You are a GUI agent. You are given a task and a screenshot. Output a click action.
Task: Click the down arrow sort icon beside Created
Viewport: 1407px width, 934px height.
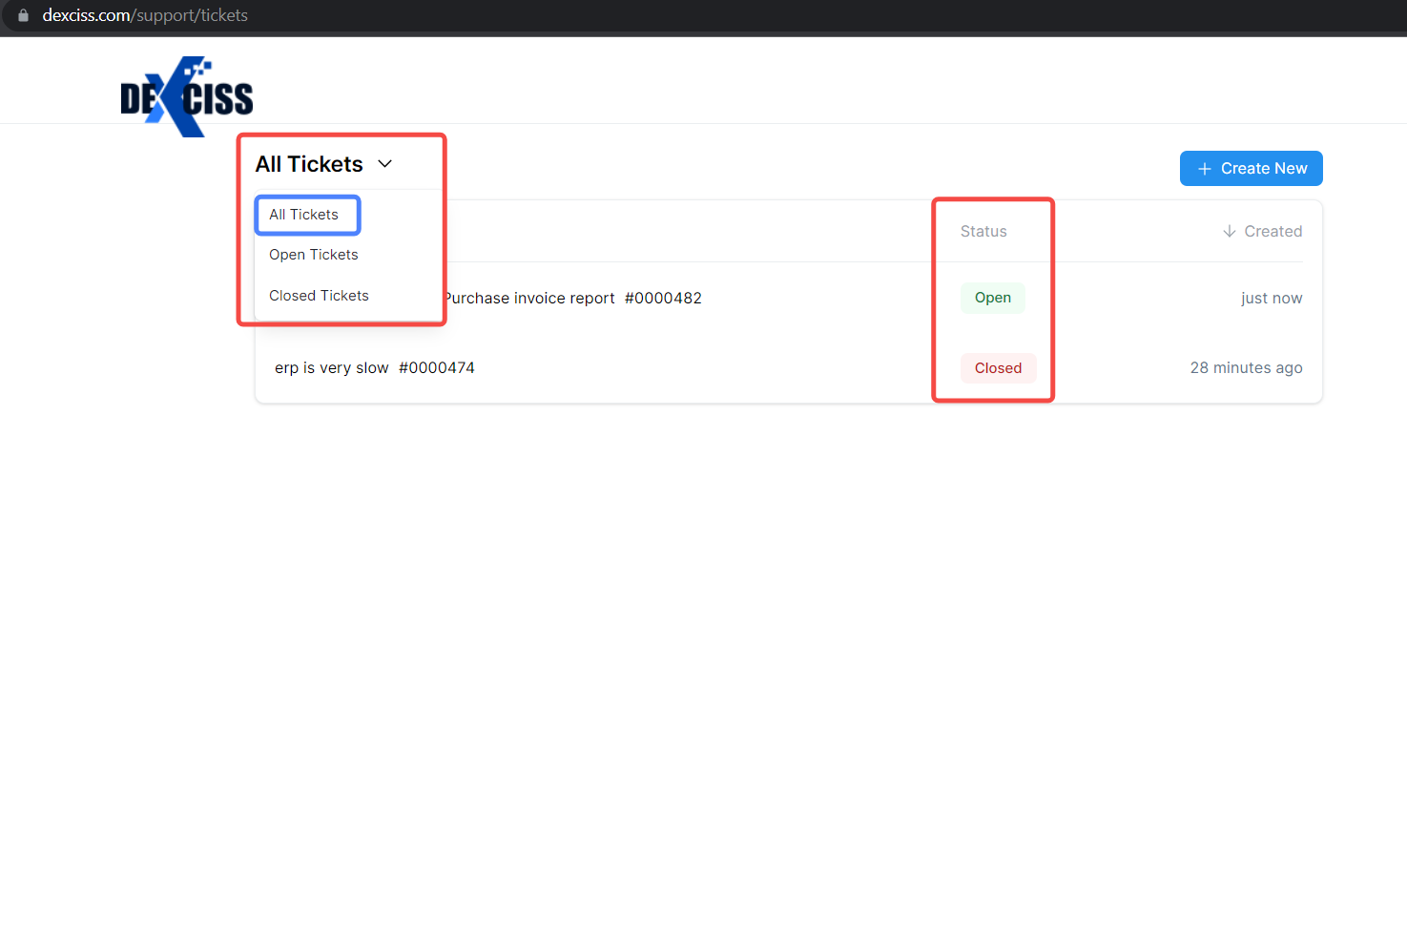1229,232
